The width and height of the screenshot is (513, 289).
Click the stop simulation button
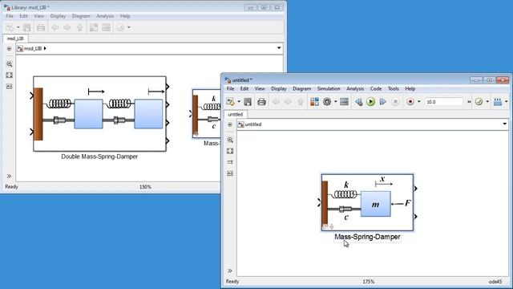click(395, 102)
